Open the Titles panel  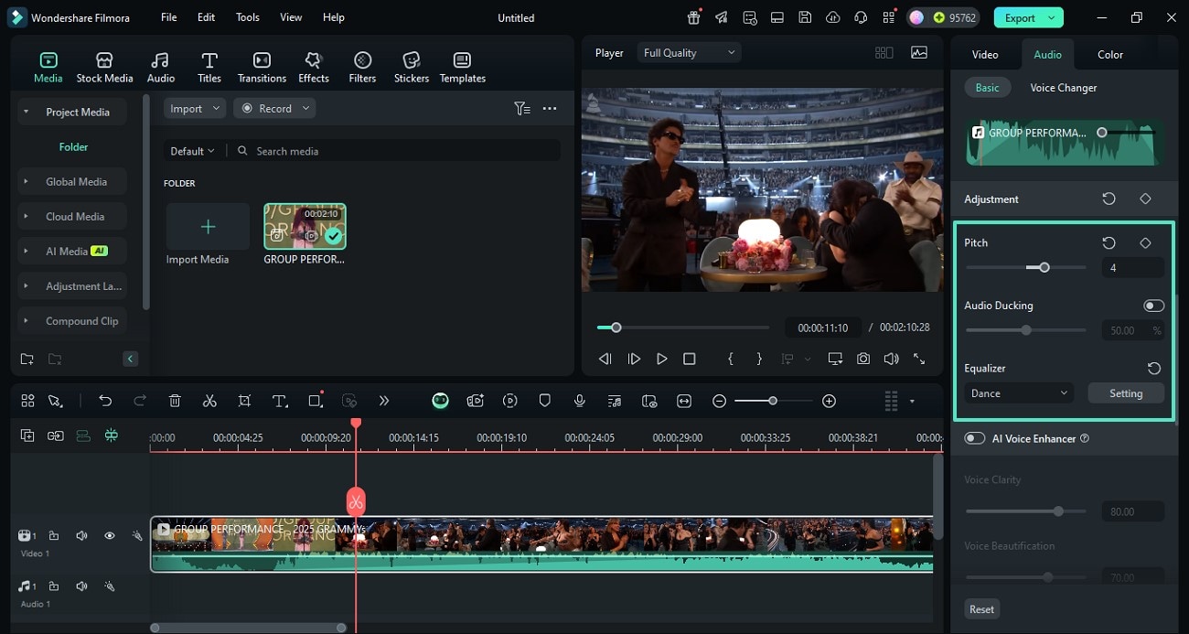[x=209, y=67]
